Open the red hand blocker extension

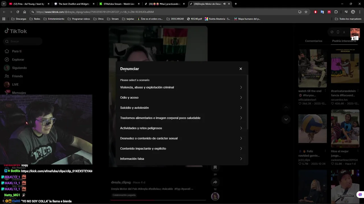pyautogui.click(x=315, y=12)
